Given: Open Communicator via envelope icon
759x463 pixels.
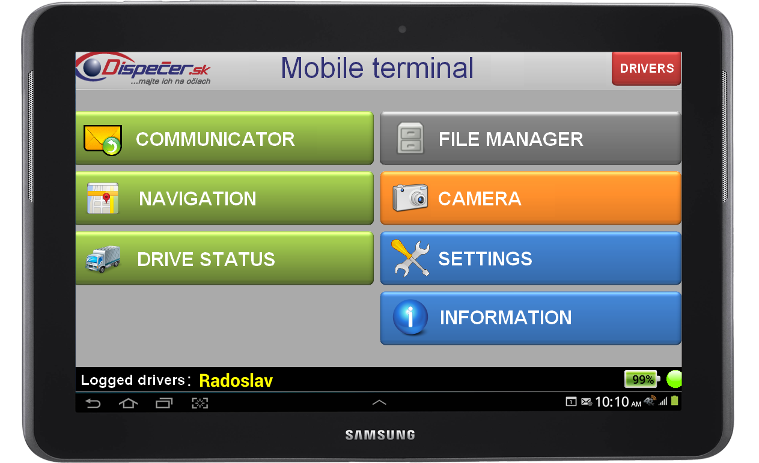Looking at the screenshot, I should (103, 140).
